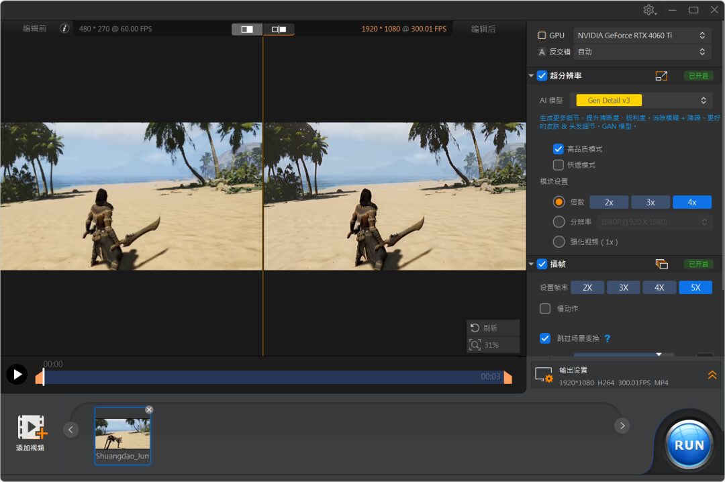Open the 1080P resolution dropdown

click(x=654, y=222)
